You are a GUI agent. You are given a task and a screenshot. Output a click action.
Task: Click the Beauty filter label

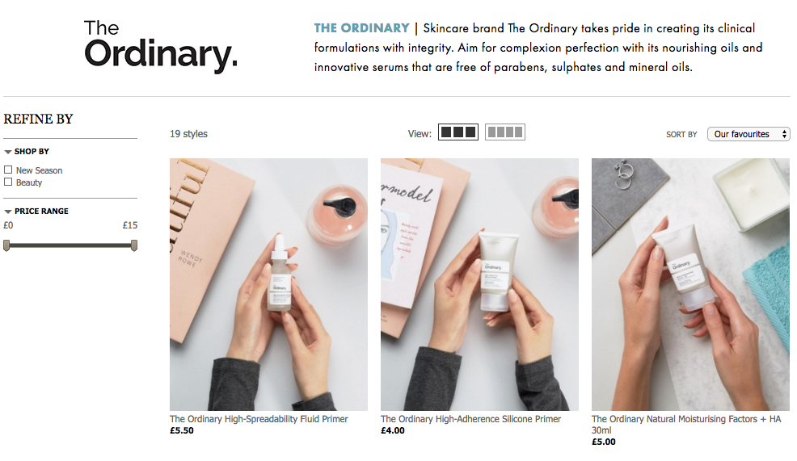(29, 182)
